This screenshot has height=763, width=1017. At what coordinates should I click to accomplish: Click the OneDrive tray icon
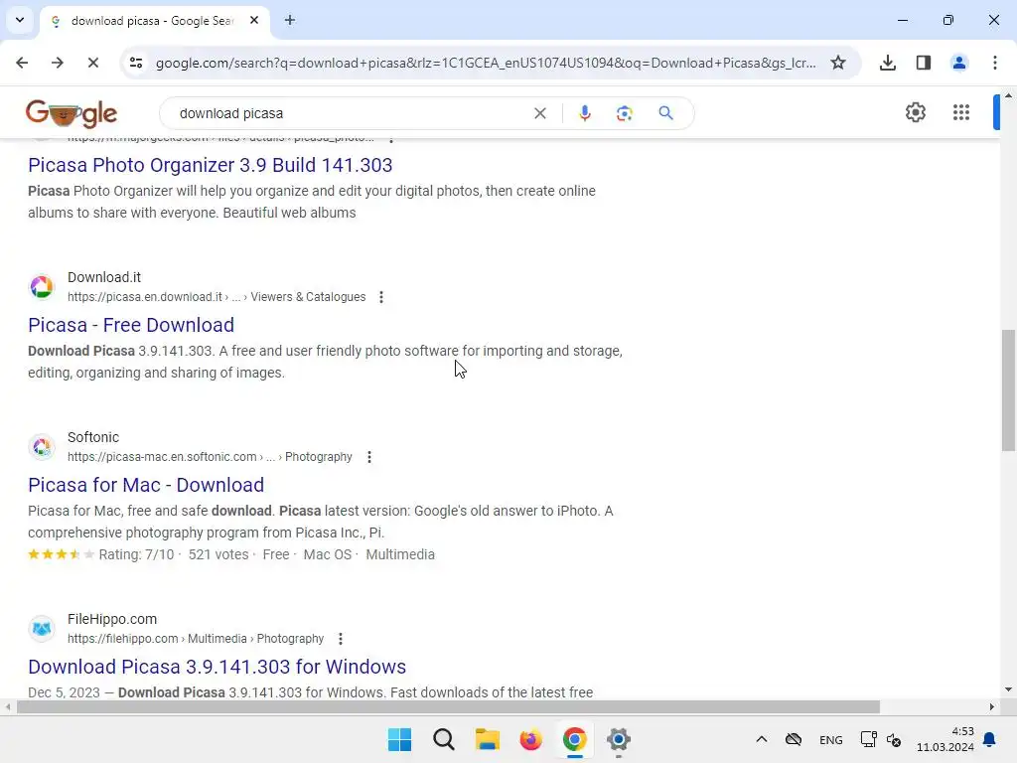click(x=794, y=739)
